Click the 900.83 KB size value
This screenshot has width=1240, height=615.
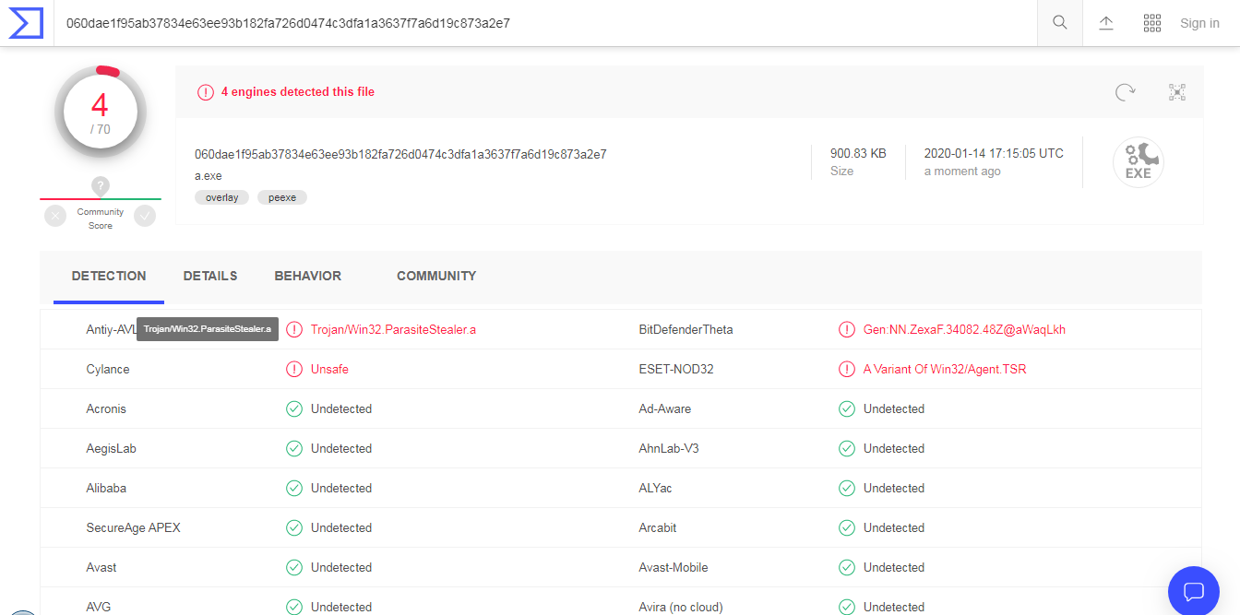[858, 154]
